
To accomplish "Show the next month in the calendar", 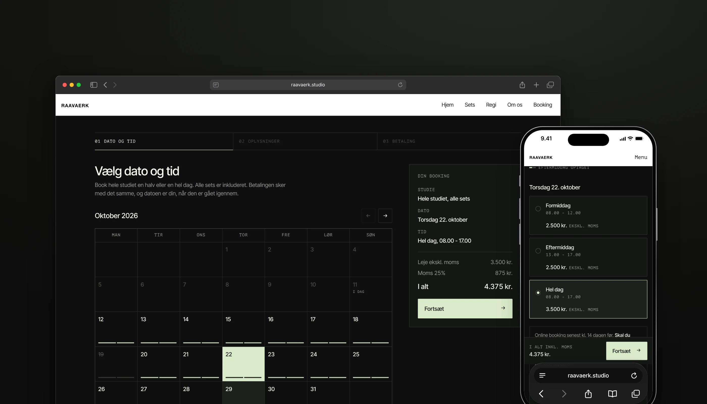I will pyautogui.click(x=385, y=216).
